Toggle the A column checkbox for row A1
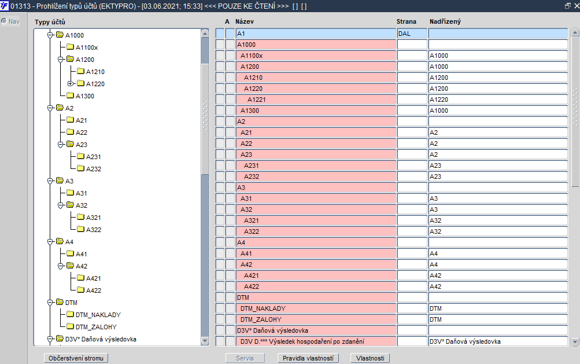This screenshot has height=364, width=580. pos(230,34)
